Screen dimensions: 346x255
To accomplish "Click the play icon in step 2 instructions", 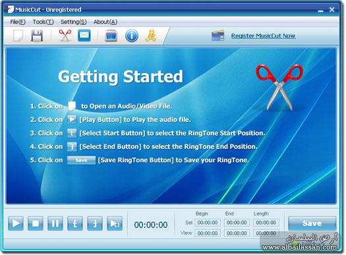I will pyautogui.click(x=72, y=119).
